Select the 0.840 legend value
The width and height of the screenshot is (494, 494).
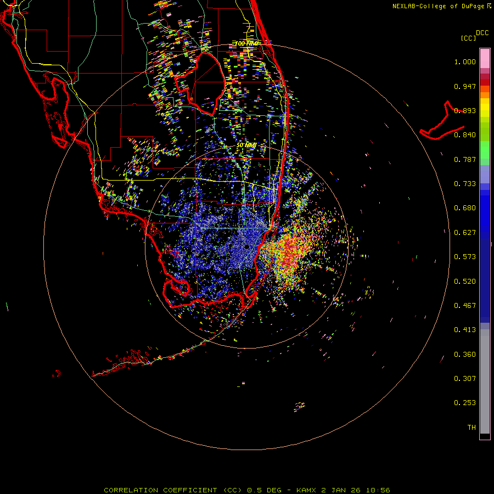pos(465,135)
